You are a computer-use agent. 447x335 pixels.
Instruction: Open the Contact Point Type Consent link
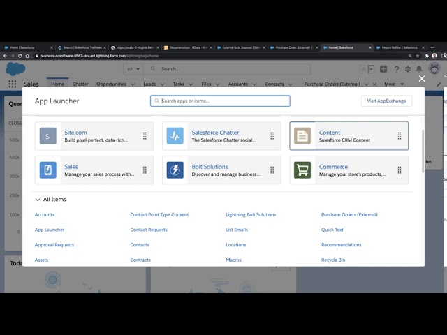[159, 214]
